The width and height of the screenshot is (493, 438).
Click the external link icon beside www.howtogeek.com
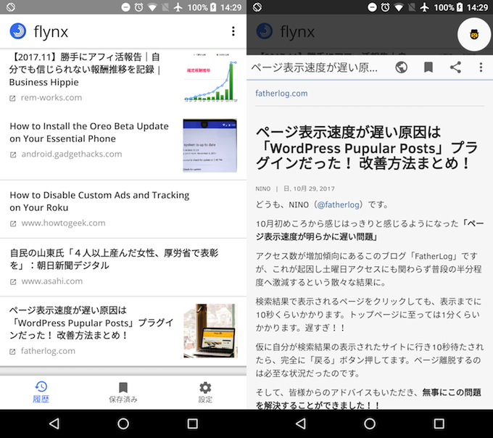click(13, 223)
